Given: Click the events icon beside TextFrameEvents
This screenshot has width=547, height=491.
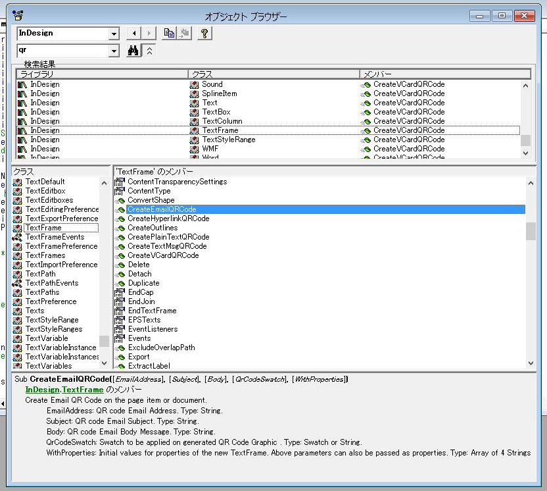Looking at the screenshot, I should (x=17, y=237).
